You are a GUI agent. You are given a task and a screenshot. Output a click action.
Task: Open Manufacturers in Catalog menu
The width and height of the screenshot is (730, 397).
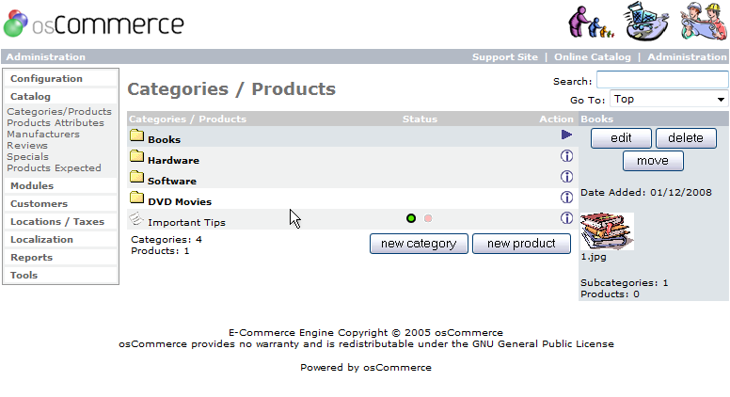pyautogui.click(x=43, y=135)
